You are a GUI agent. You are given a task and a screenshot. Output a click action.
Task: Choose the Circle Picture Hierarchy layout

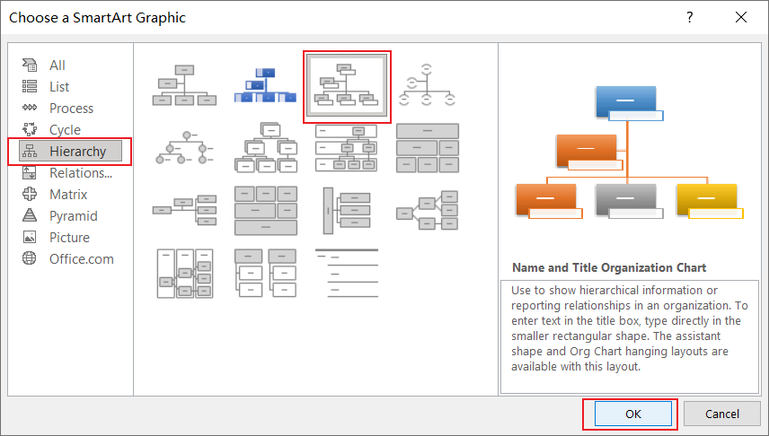[184, 148]
